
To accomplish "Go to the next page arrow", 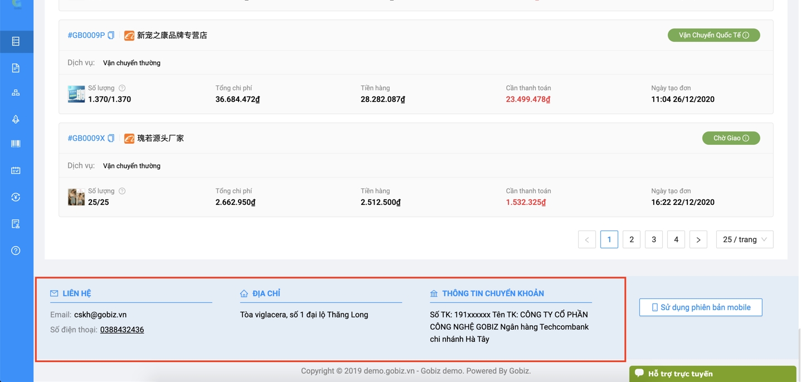I will tap(698, 239).
